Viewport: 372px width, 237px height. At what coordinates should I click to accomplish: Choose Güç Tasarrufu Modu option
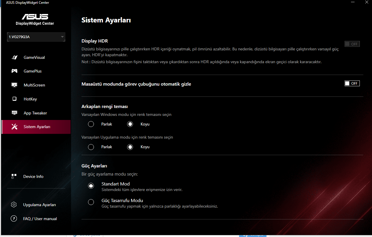point(91,202)
